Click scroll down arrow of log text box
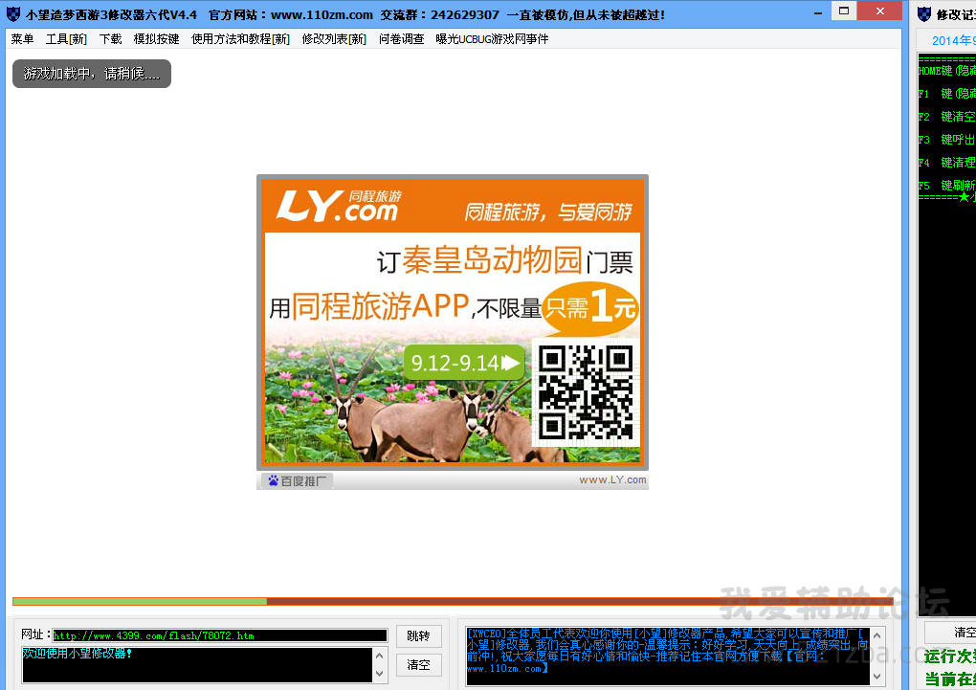 (380, 674)
